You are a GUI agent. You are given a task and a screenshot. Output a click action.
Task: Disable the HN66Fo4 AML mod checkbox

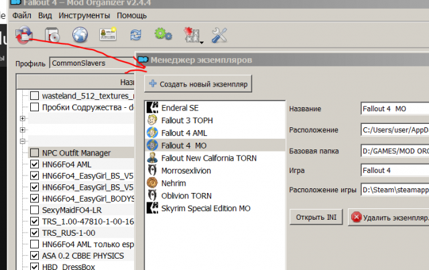click(34, 165)
